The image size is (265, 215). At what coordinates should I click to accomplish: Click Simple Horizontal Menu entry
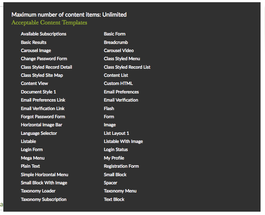[x=44, y=175]
